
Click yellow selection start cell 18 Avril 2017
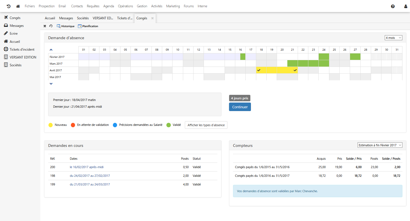[x=261, y=70]
